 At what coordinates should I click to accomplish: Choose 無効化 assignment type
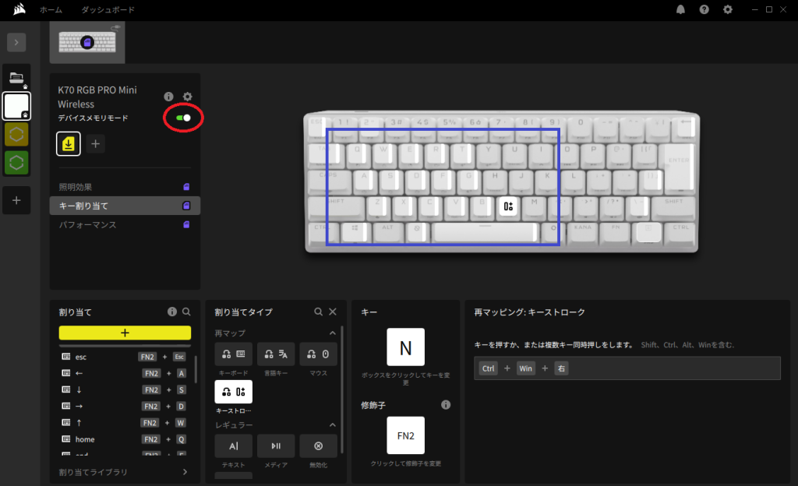(318, 445)
